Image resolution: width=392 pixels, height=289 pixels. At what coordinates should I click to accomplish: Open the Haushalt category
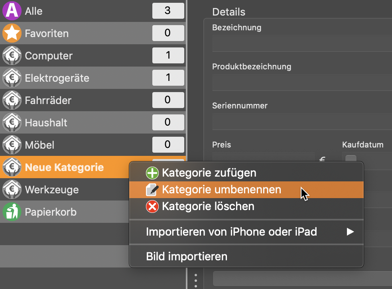click(93, 122)
